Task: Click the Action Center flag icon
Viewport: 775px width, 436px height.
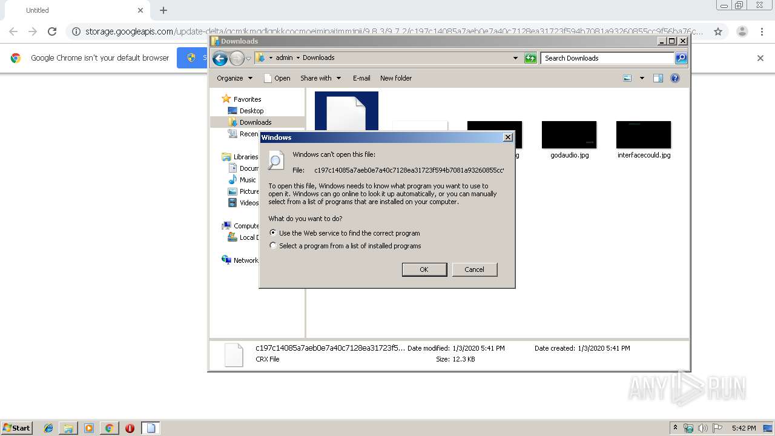Action: (x=717, y=428)
